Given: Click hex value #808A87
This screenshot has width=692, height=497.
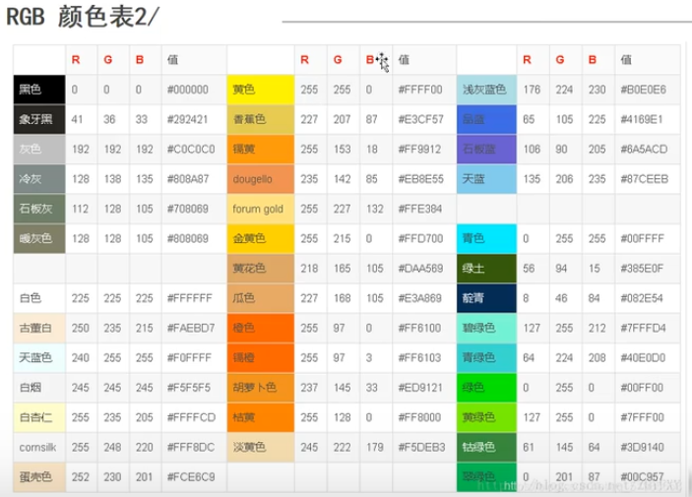Looking at the screenshot, I should coord(187,179).
